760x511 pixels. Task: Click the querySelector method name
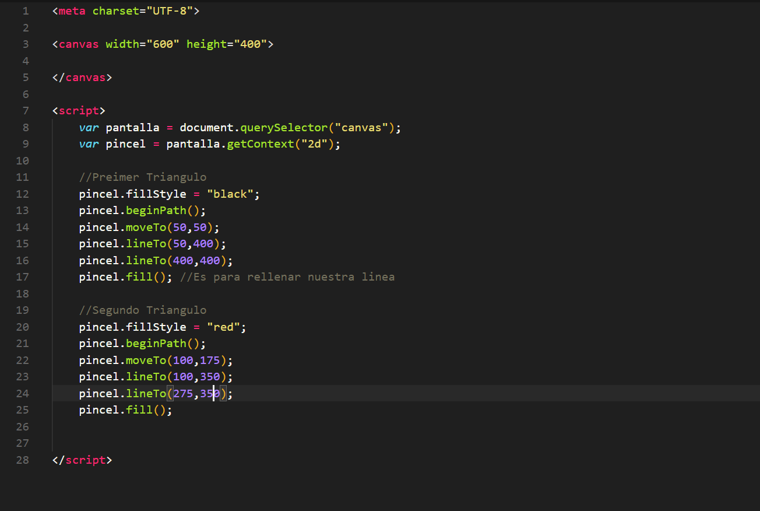coord(284,127)
